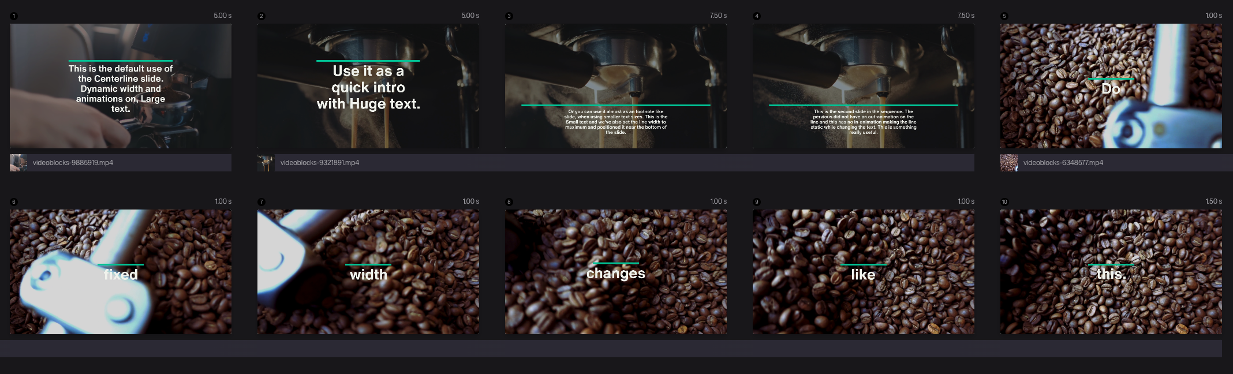Click the 7.50 s duration on slide 4
1233x374 pixels.
pyautogui.click(x=965, y=16)
